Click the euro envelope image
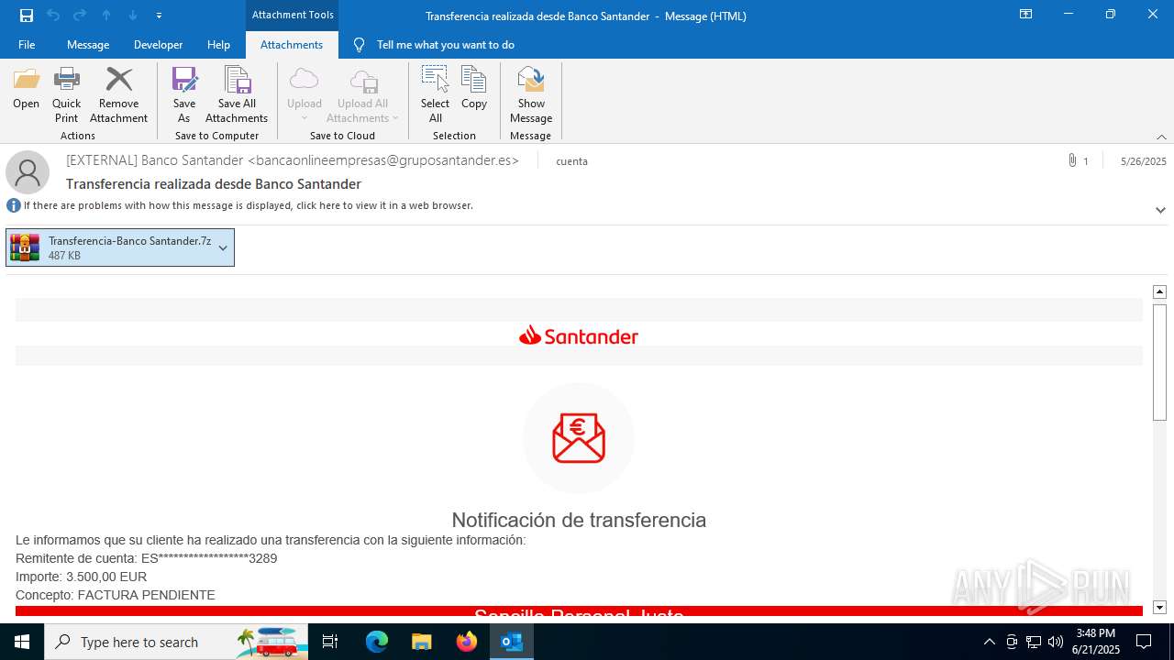 pyautogui.click(x=579, y=438)
